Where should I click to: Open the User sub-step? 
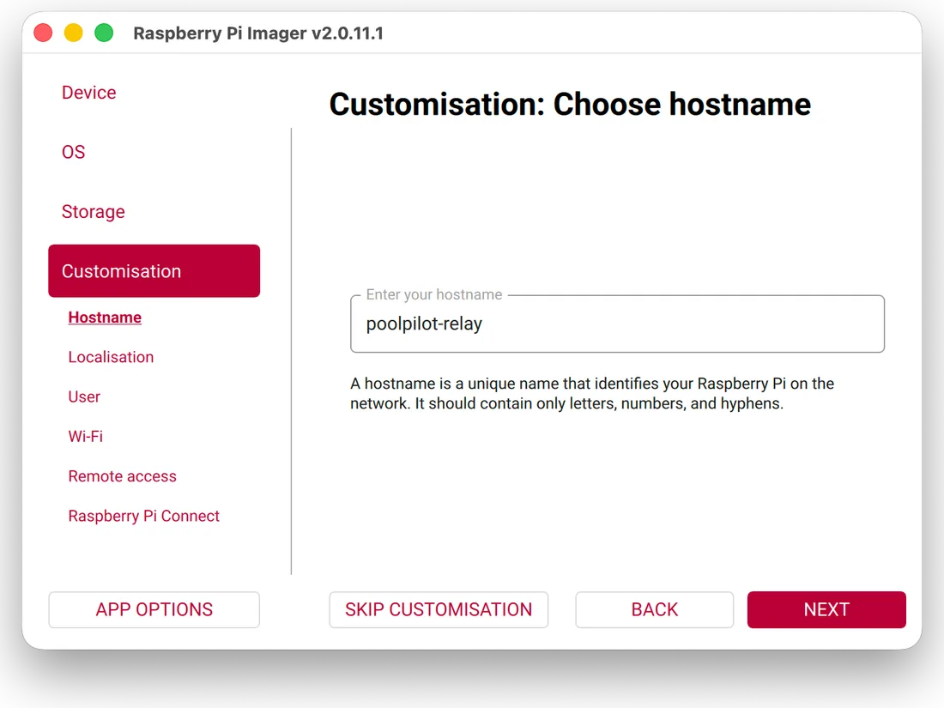pos(84,396)
